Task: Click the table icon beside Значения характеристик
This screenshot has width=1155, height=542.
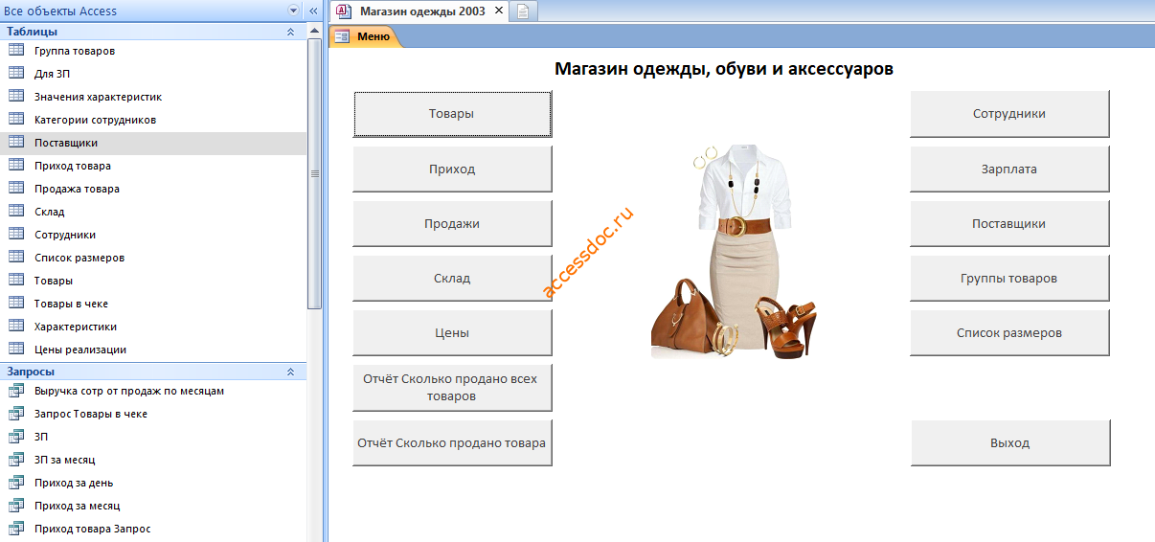Action: tap(16, 96)
